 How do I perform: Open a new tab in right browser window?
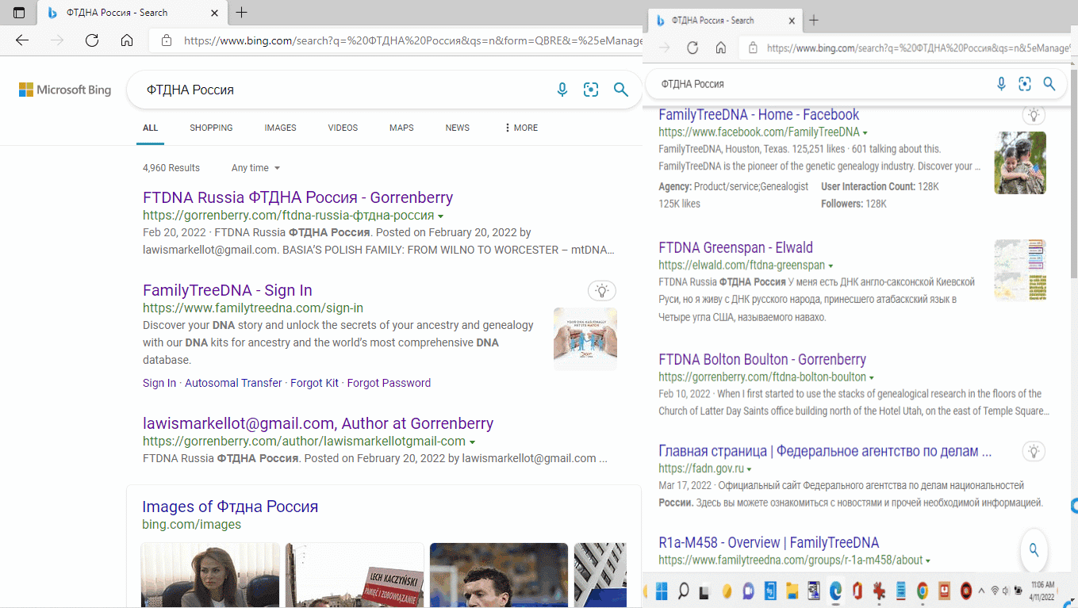(x=813, y=21)
